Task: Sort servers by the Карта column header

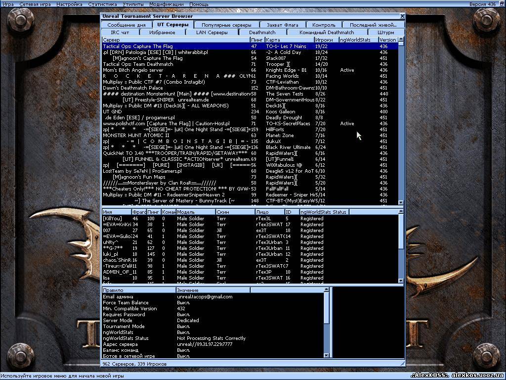Action: point(290,40)
